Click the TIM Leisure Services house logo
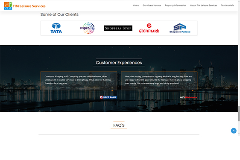 [8, 6]
